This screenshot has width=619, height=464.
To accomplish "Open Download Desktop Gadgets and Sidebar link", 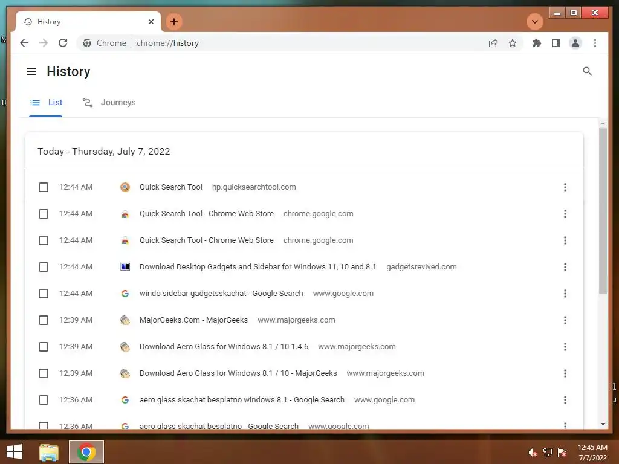I will (258, 267).
